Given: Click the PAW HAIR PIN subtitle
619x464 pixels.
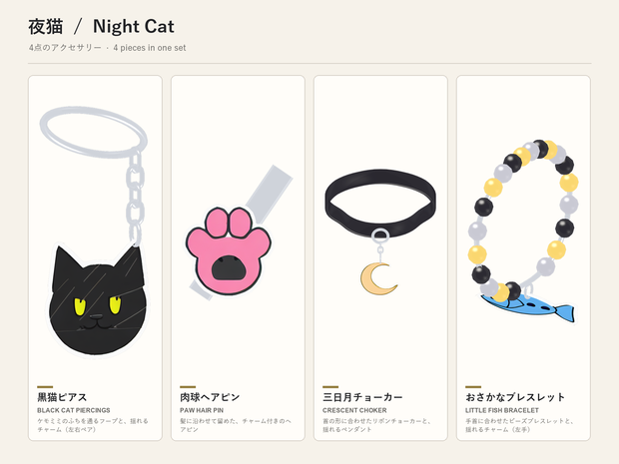Looking at the screenshot, I should (202, 410).
